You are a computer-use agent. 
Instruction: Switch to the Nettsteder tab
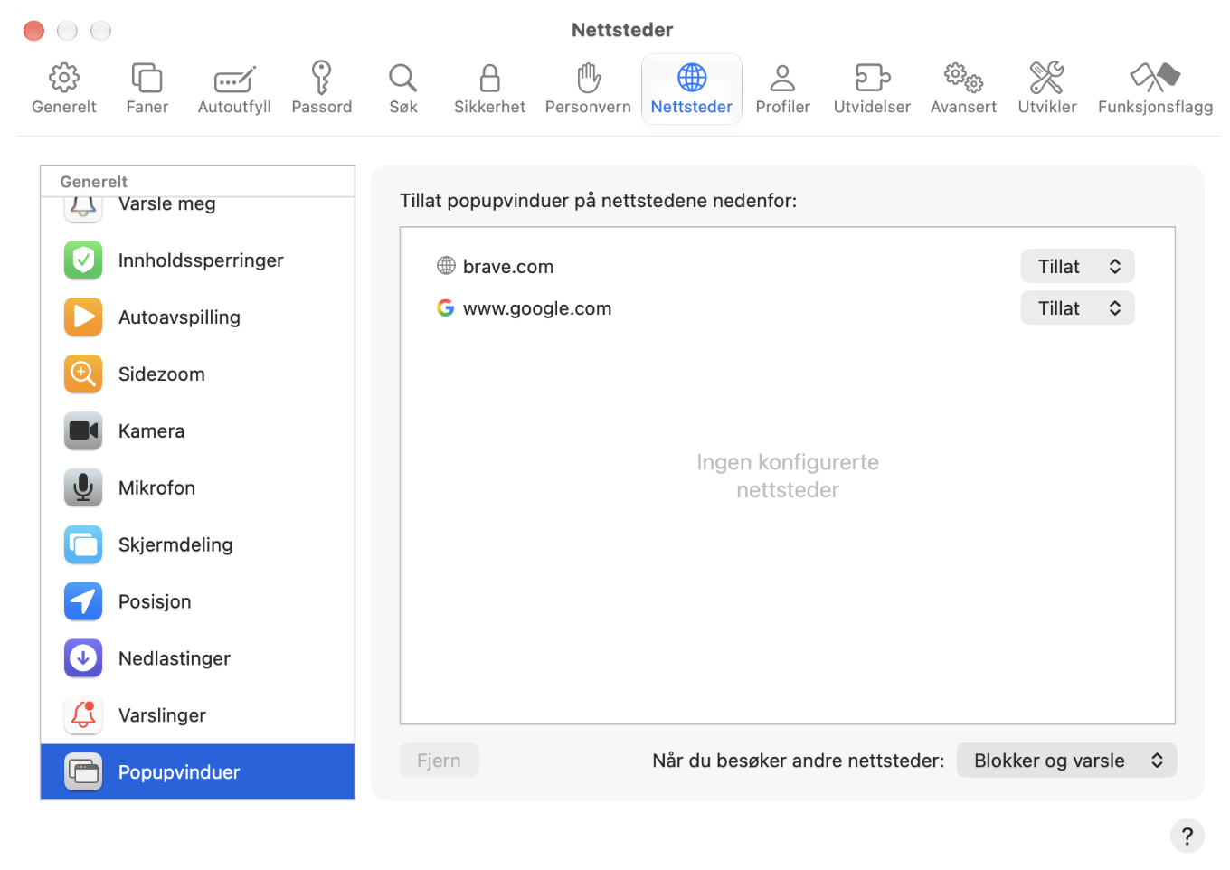click(692, 89)
